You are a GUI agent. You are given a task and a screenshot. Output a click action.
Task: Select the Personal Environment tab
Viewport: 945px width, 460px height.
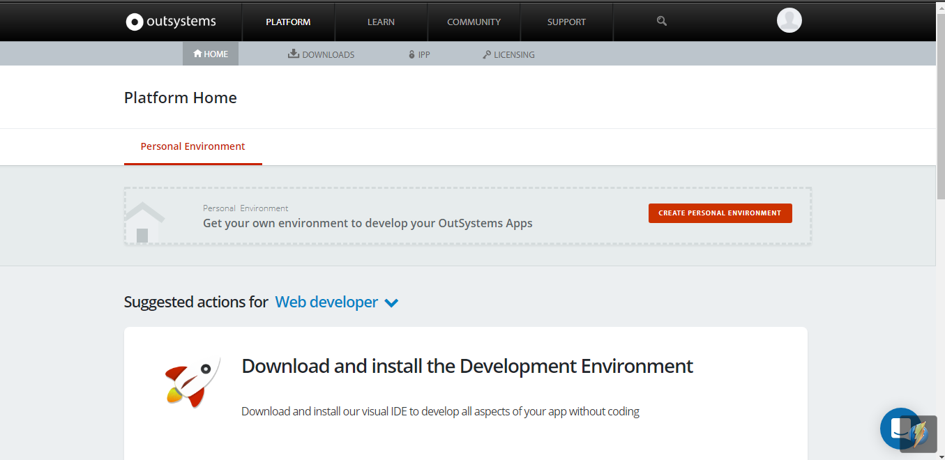point(192,146)
